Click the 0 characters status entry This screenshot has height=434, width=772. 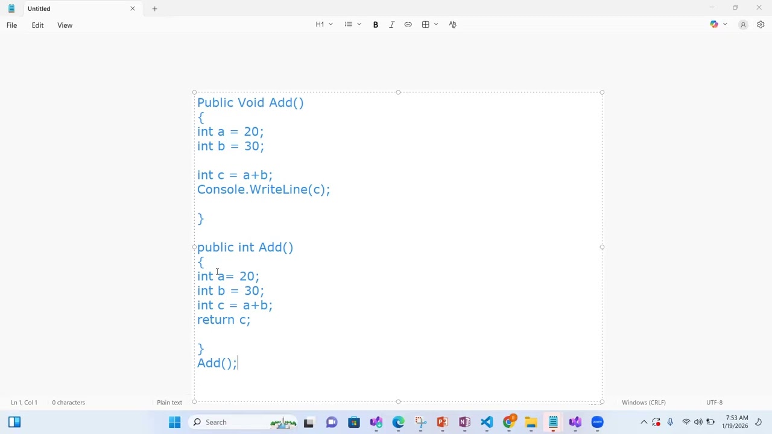pyautogui.click(x=69, y=403)
